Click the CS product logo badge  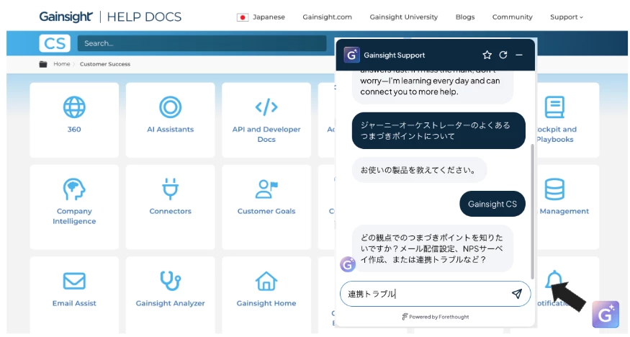(55, 43)
